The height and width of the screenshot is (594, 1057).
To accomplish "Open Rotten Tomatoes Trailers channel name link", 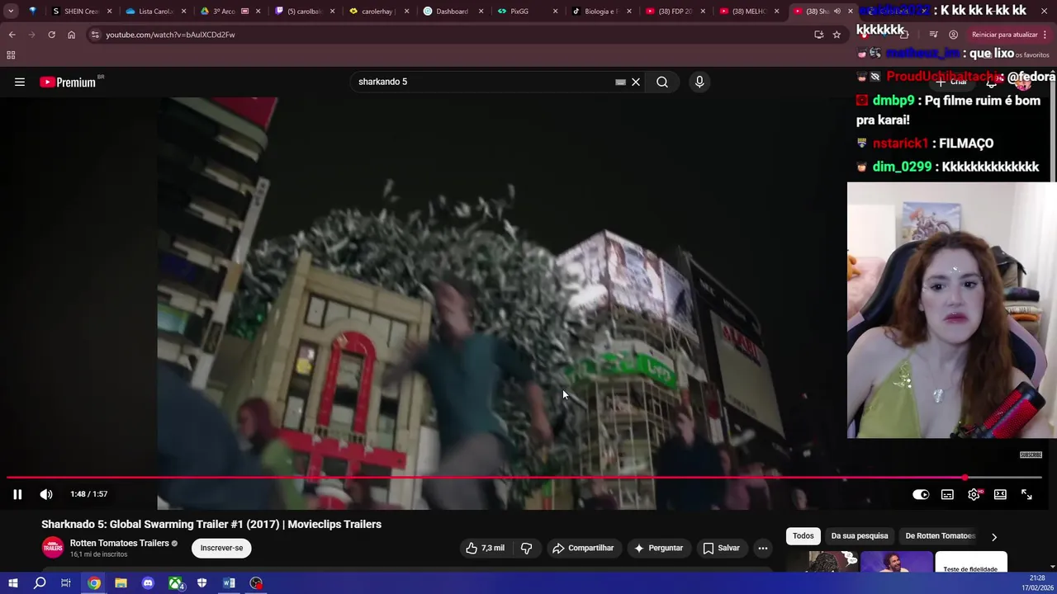I will [120, 543].
